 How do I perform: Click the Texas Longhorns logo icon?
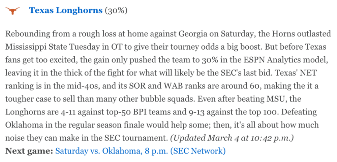(x=13, y=11)
